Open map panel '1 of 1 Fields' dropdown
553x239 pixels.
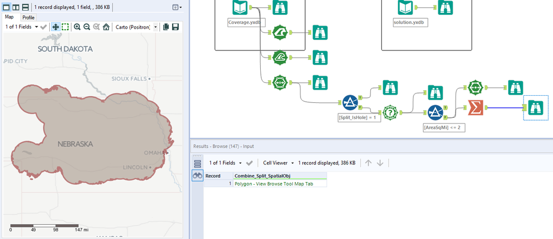coord(22,27)
